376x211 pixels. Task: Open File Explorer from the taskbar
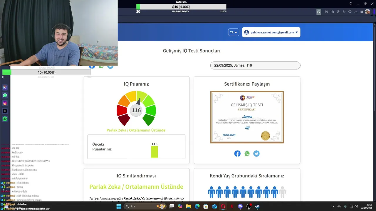click(188, 206)
